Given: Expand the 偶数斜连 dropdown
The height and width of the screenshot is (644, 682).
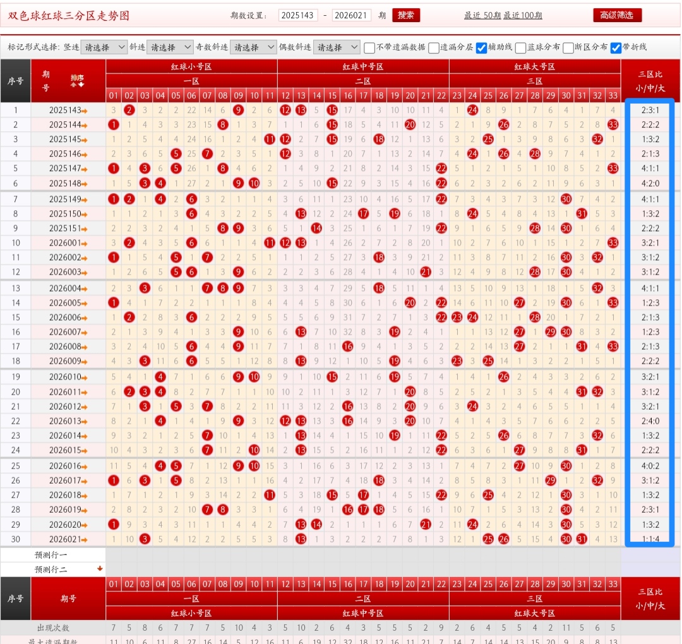Looking at the screenshot, I should 336,47.
